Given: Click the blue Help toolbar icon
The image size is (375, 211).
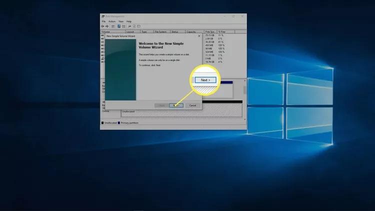Looking at the screenshot, I should pyautogui.click(x=119, y=26).
